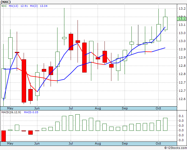This screenshot has width=187, height=150.
Task: Select Oct on the MACD panel axis
Action: 158,143
